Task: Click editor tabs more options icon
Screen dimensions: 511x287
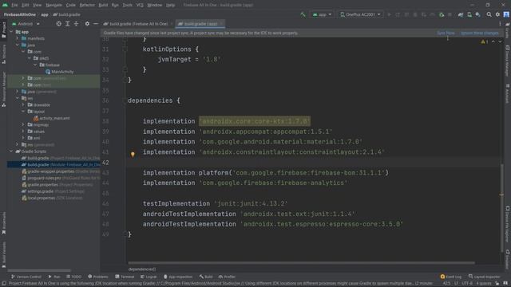Action: [500, 24]
